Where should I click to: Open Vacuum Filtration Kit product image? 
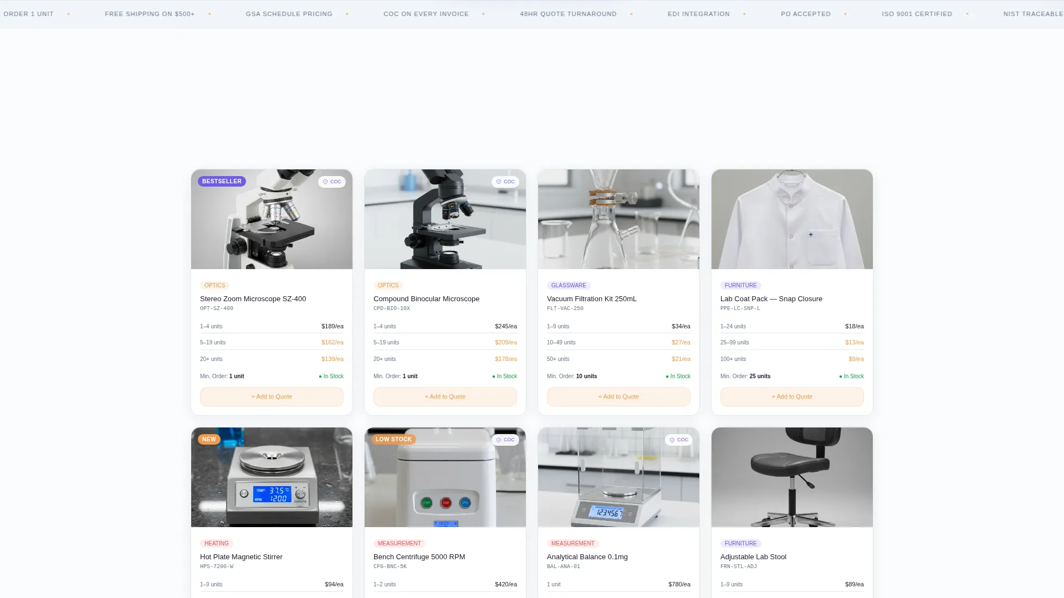(x=618, y=219)
